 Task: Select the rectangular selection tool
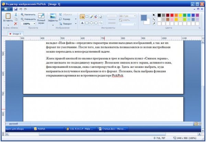click(x=87, y=17)
